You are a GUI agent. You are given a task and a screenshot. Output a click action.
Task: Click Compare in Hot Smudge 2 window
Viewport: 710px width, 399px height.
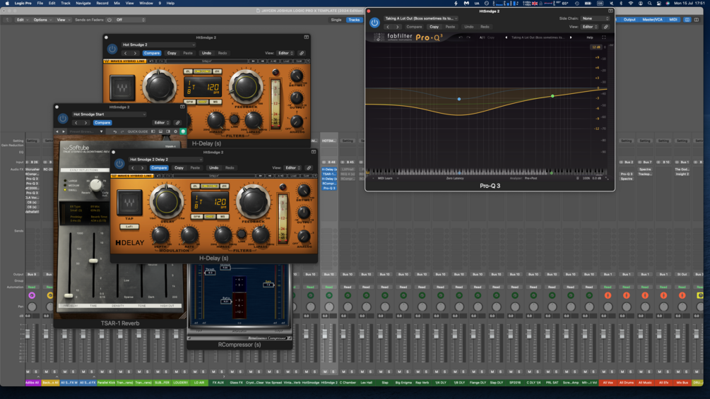152,53
